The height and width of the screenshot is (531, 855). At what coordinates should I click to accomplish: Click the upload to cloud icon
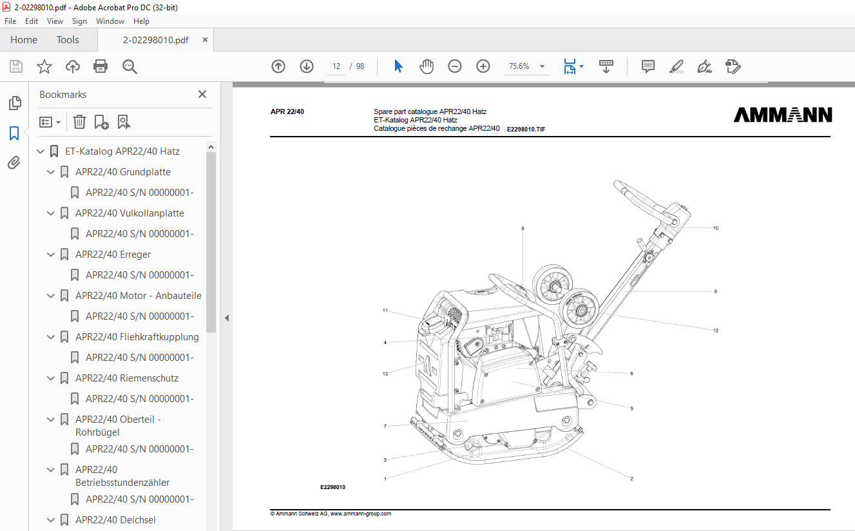pos(73,66)
